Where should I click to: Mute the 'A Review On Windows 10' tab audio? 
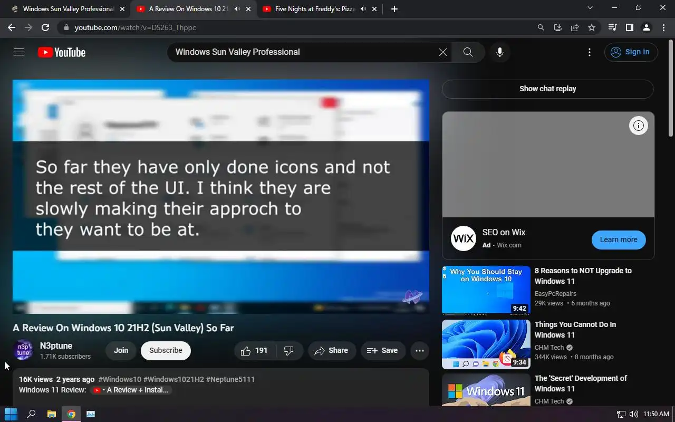coord(237,9)
